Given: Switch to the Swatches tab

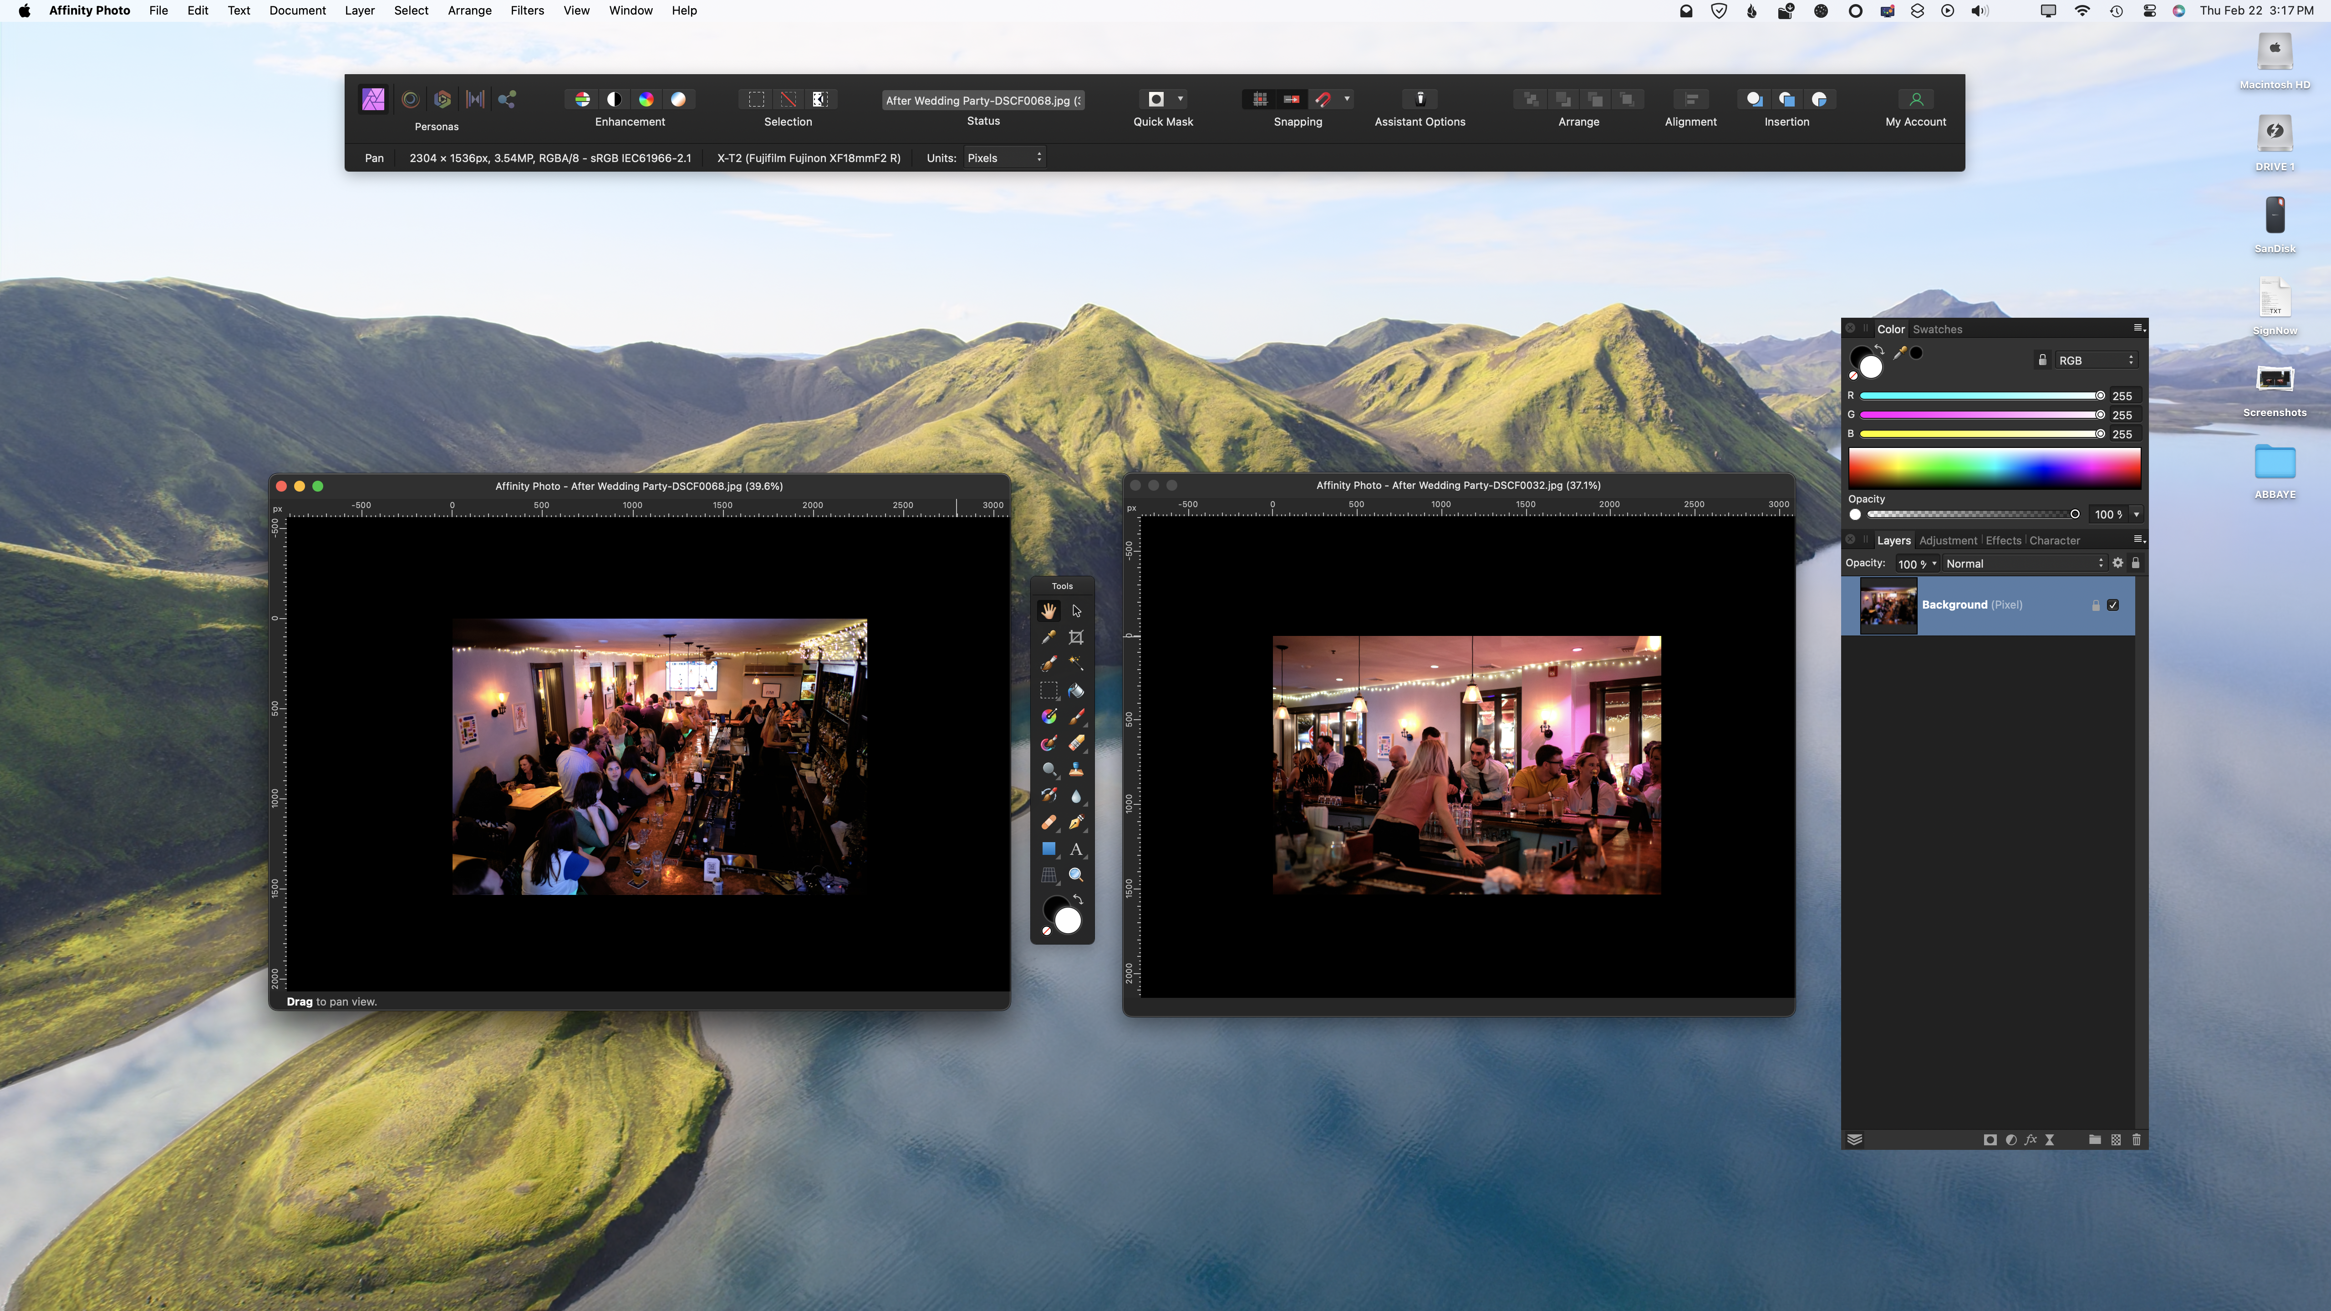Looking at the screenshot, I should click(1937, 329).
